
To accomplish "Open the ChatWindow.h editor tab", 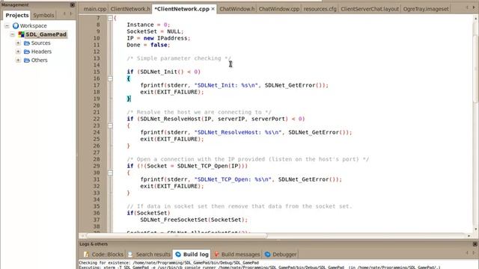I will pos(237,9).
